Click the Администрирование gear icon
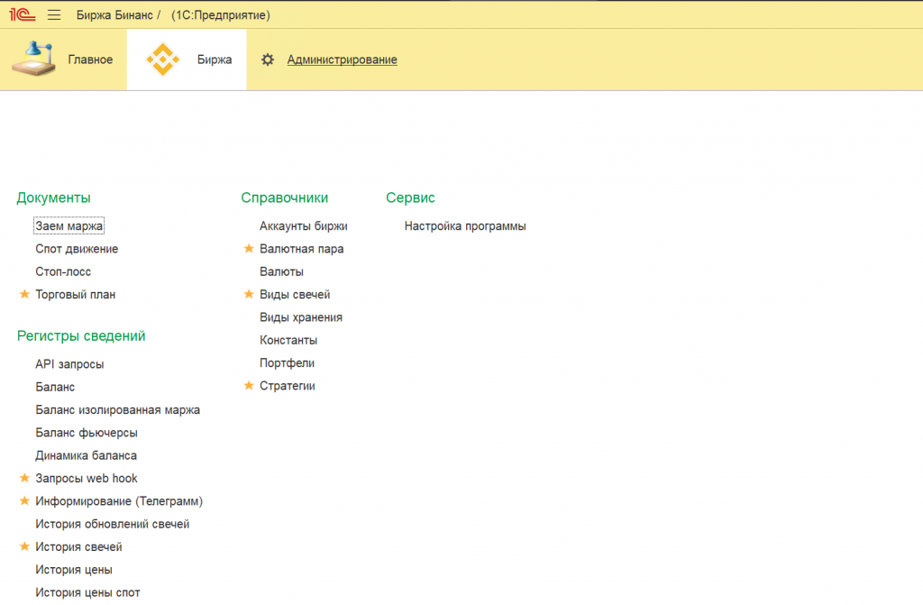The image size is (923, 605). [x=267, y=60]
